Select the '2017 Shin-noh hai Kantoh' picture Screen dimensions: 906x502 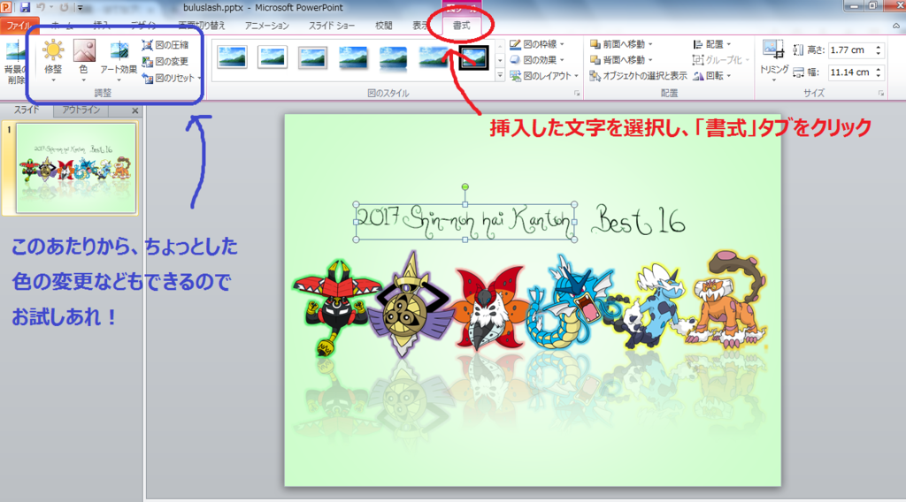click(x=465, y=221)
